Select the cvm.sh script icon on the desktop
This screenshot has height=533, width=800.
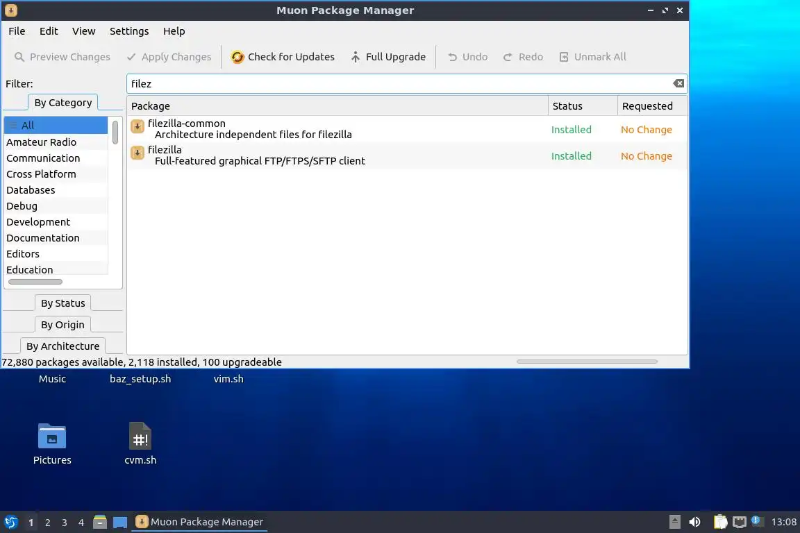[140, 436]
